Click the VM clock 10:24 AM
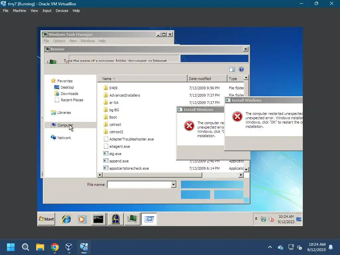This screenshot has height=255, width=340. (x=286, y=216)
